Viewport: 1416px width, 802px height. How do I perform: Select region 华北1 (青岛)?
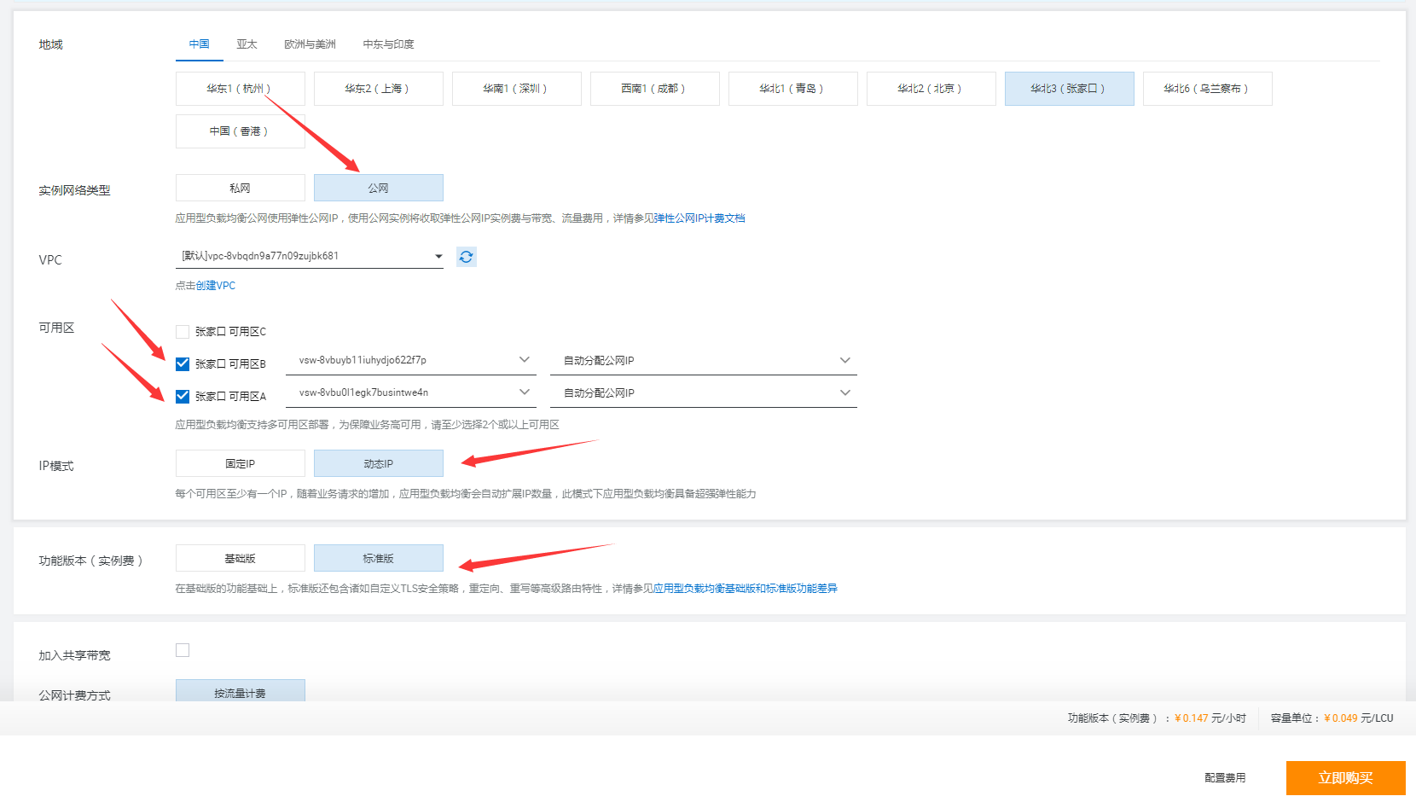793,89
